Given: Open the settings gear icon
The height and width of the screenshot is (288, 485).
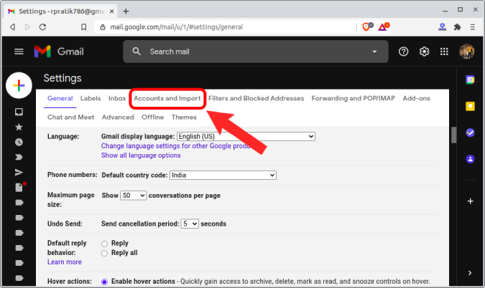Looking at the screenshot, I should (424, 52).
